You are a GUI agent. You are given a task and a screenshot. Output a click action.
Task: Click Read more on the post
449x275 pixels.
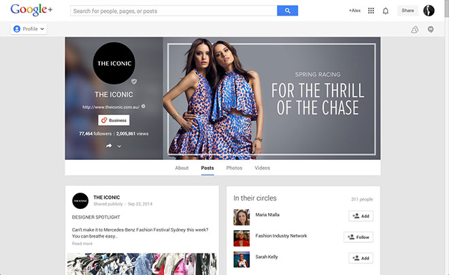pos(82,244)
